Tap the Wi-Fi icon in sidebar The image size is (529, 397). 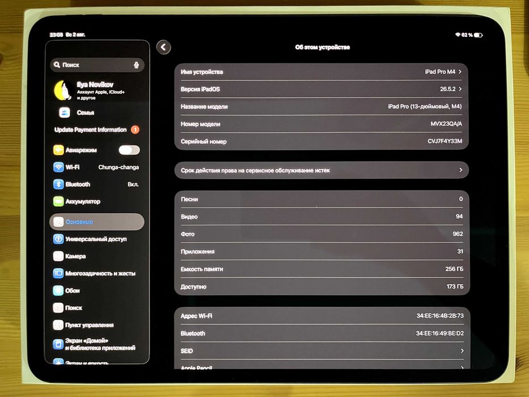[x=58, y=167]
